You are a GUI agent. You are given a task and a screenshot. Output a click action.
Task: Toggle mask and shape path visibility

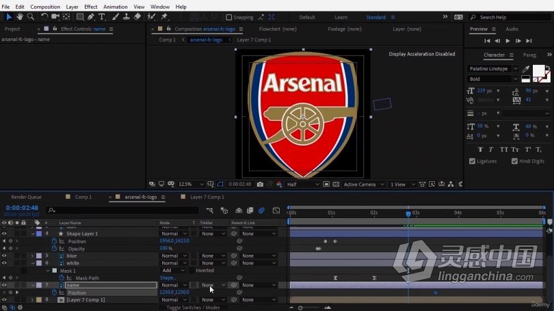click(220, 185)
